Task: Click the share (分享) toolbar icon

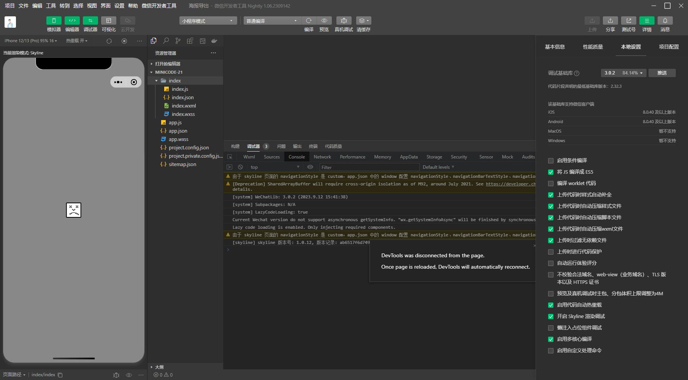Action: (x=610, y=21)
